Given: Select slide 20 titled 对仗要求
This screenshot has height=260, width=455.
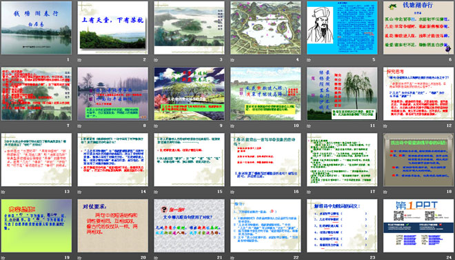Looking at the screenshot, I should 113,226.
